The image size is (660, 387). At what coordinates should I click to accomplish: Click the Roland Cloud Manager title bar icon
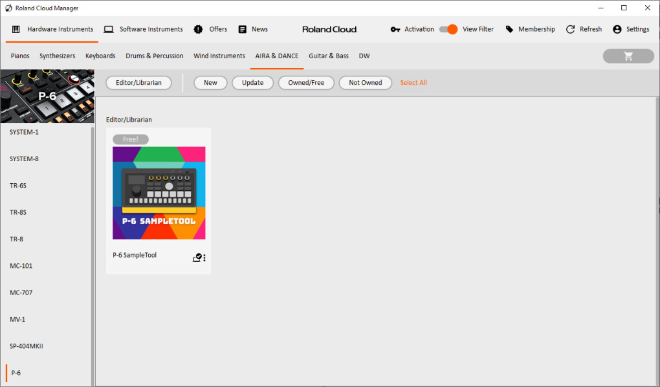click(8, 8)
